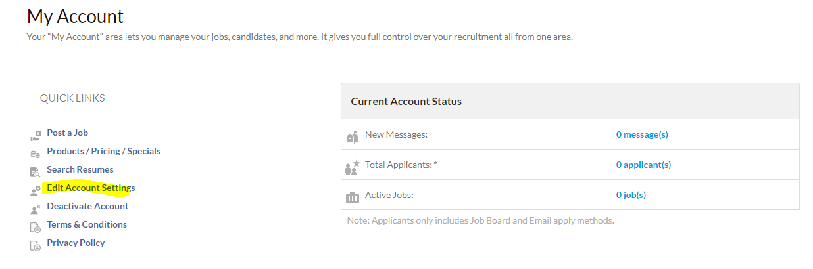The height and width of the screenshot is (269, 813).
Task: Click the Search Resumes magnifier icon
Action: (x=36, y=172)
